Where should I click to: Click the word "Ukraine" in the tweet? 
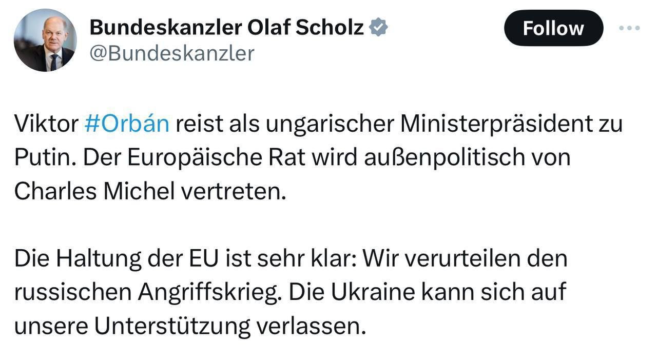[372, 292]
